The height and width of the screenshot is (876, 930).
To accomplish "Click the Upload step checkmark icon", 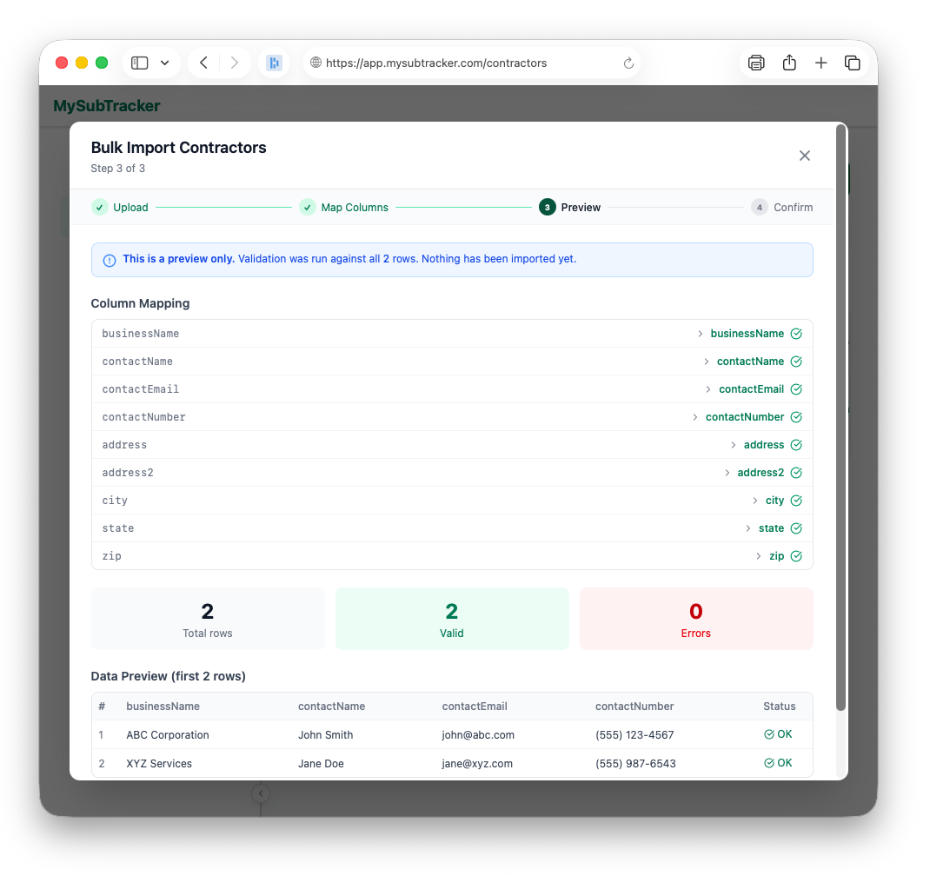I will click(100, 208).
